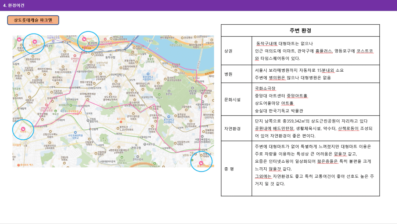Select the 봉천두산 1,2단지아파트 apartment marker
The height and width of the screenshot is (224, 397).
tap(118, 128)
